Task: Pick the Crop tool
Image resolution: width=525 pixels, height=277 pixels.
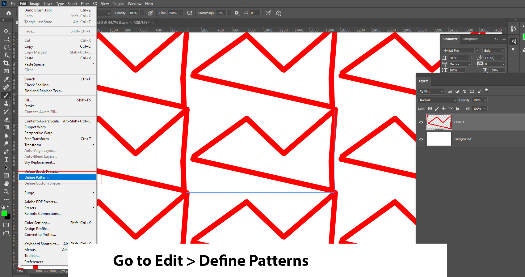Action: pyautogui.click(x=6, y=63)
